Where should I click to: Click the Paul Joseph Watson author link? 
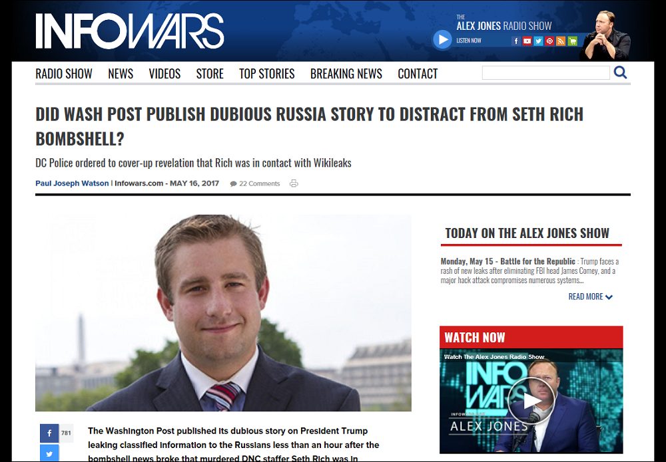tap(72, 183)
